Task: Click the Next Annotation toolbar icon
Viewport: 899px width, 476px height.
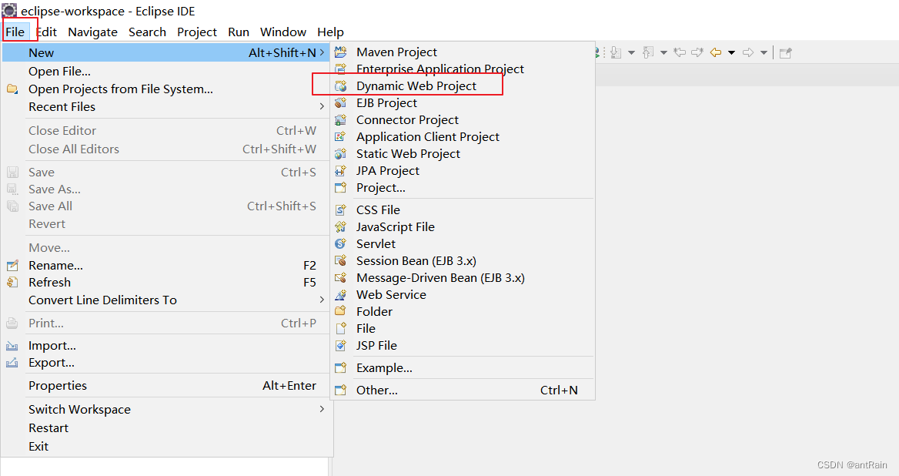Action: coord(616,52)
